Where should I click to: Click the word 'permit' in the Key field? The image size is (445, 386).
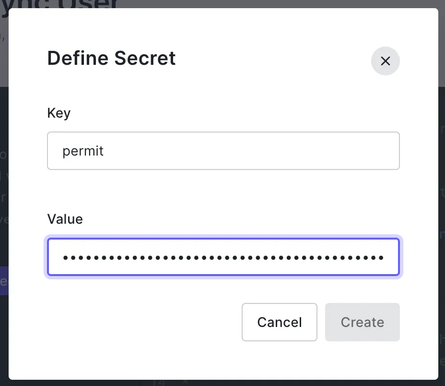(82, 150)
